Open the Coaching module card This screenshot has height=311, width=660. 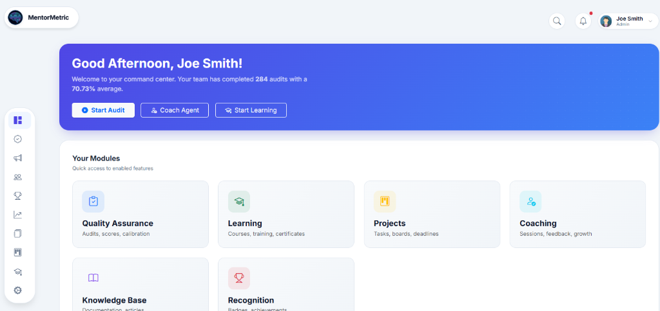coord(577,214)
